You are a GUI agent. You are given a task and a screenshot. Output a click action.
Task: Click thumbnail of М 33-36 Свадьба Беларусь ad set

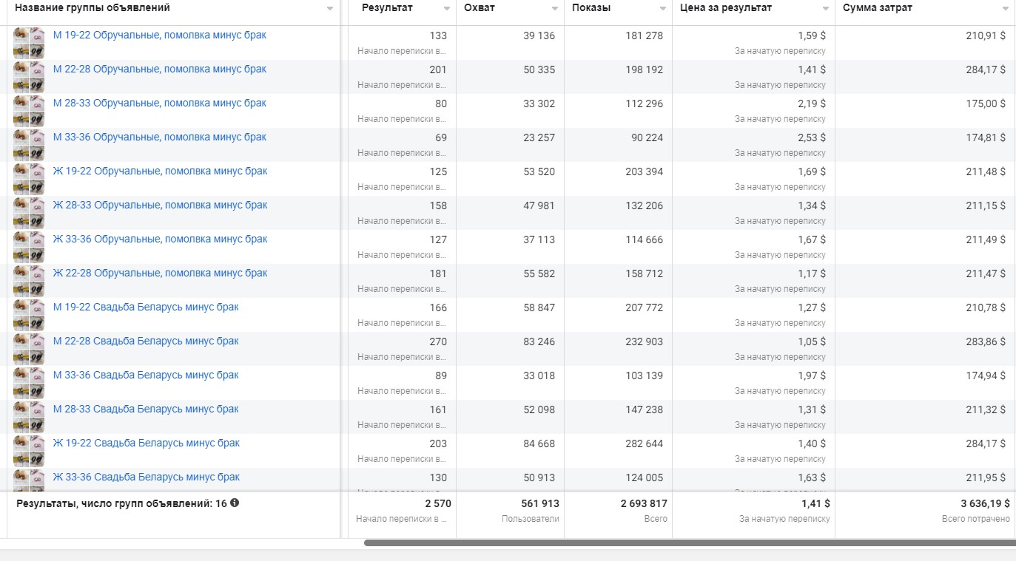click(29, 383)
